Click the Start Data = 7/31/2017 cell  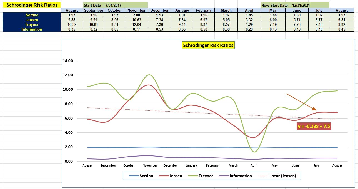pyautogui.click(x=115, y=5)
